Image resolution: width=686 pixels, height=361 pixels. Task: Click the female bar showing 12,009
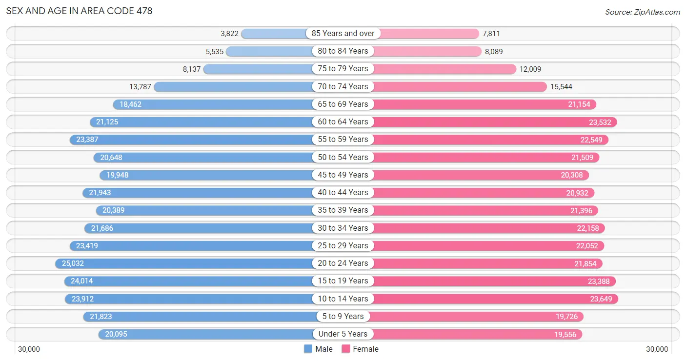pyautogui.click(x=430, y=69)
